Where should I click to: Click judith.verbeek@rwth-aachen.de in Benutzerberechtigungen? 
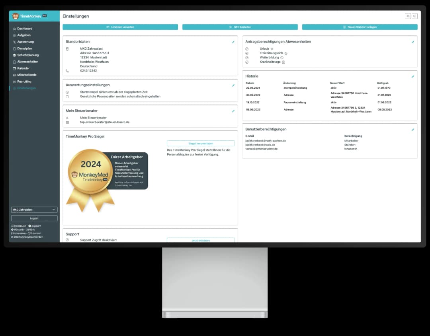tap(266, 141)
